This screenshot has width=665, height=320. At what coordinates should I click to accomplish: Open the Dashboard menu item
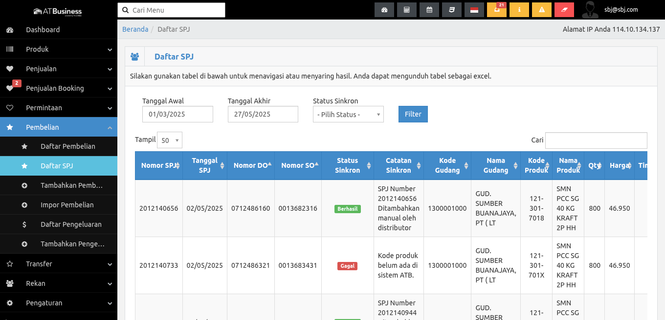tap(59, 30)
